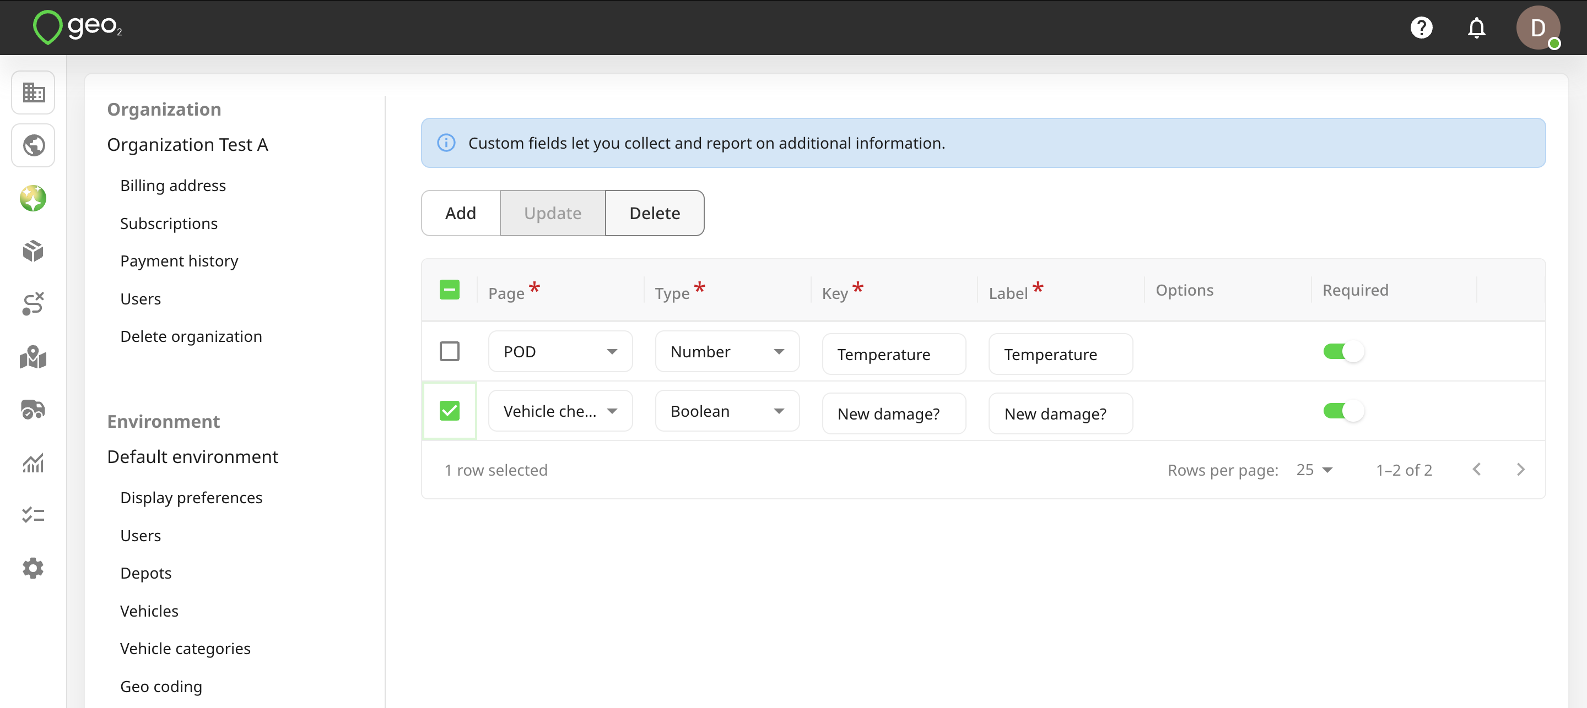Open the Vehicle che... page dropdown
The image size is (1587, 708).
tap(560, 411)
